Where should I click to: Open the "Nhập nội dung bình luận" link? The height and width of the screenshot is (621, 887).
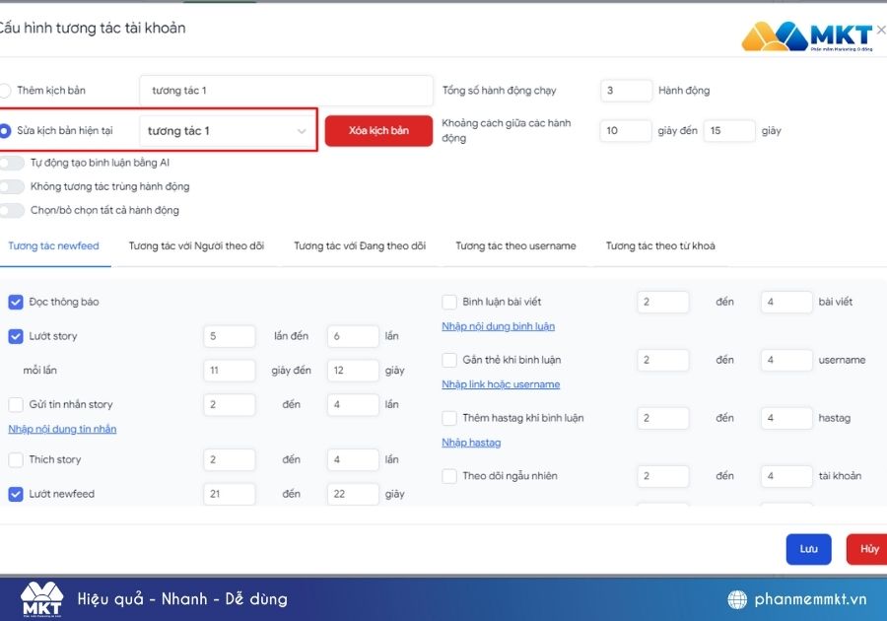click(499, 326)
